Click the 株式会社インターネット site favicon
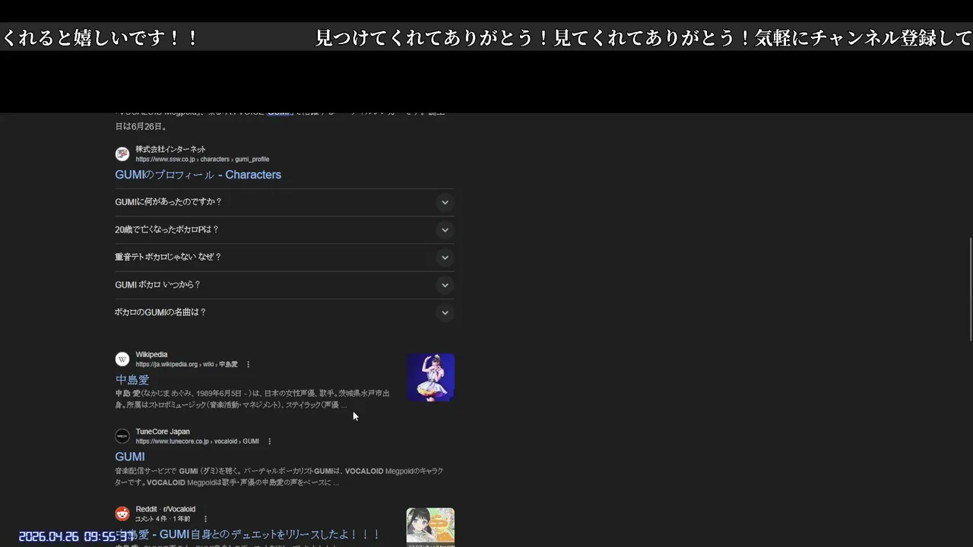 [122, 154]
